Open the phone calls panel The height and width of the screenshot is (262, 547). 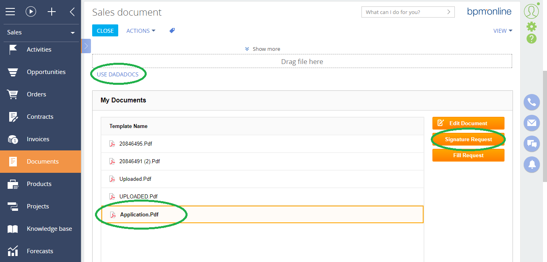(532, 102)
